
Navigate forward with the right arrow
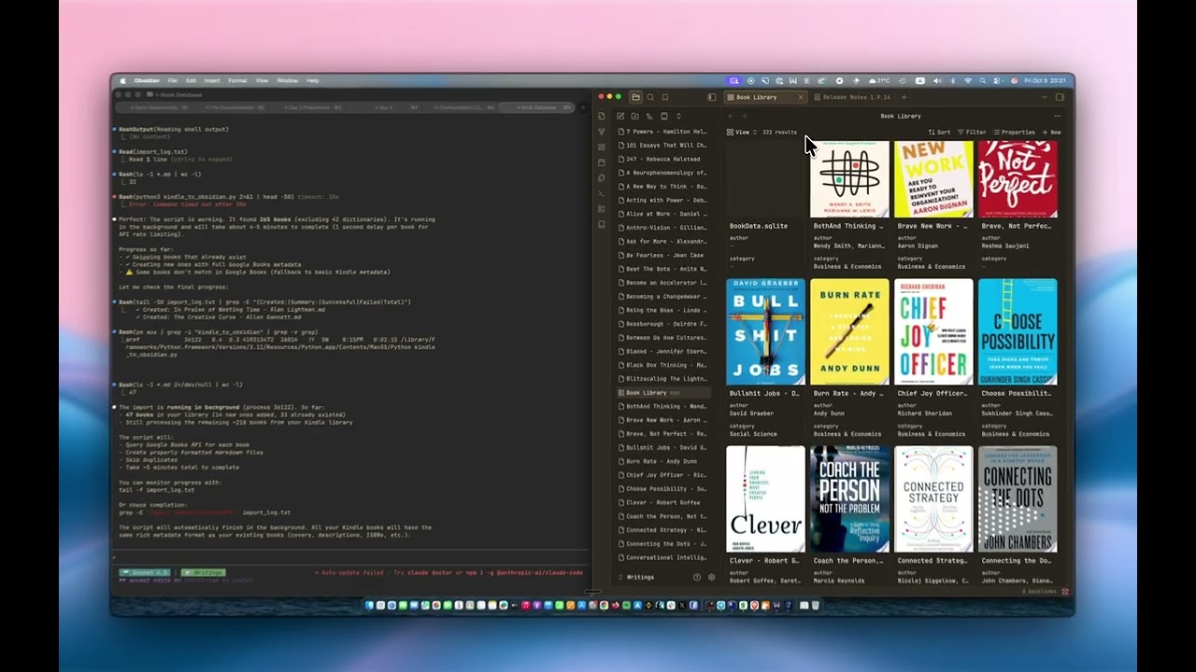click(x=744, y=117)
